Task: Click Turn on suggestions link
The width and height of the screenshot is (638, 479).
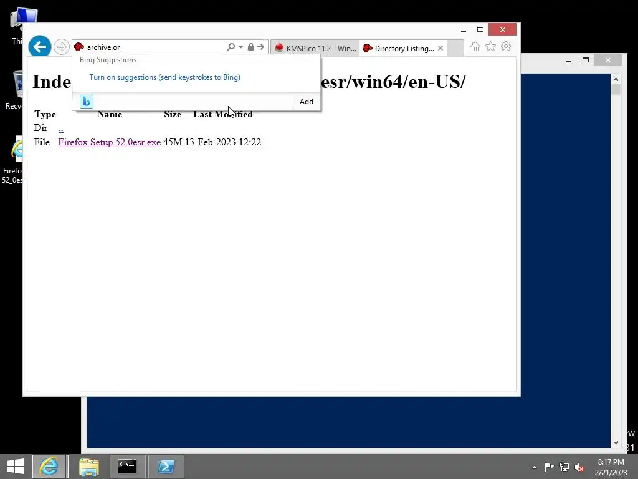Action: (x=164, y=77)
